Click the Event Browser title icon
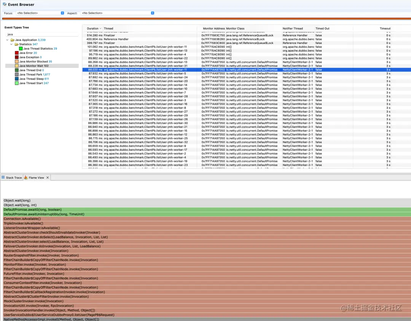The image size is (411, 321). pyautogui.click(x=5, y=4)
